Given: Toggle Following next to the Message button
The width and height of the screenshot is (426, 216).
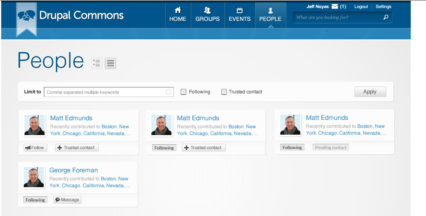Looking at the screenshot, I should click(x=35, y=200).
